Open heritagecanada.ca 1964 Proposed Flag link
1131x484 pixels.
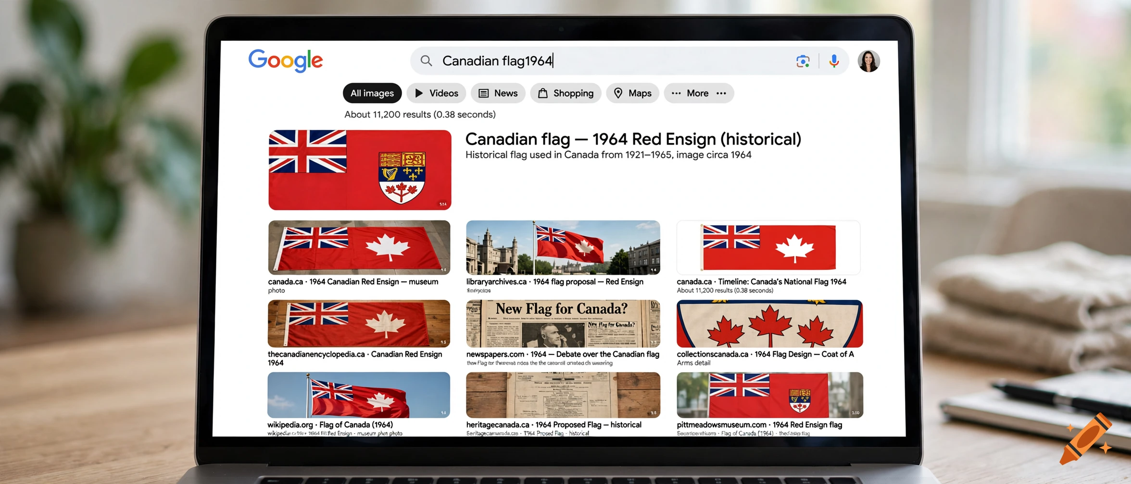pos(553,425)
